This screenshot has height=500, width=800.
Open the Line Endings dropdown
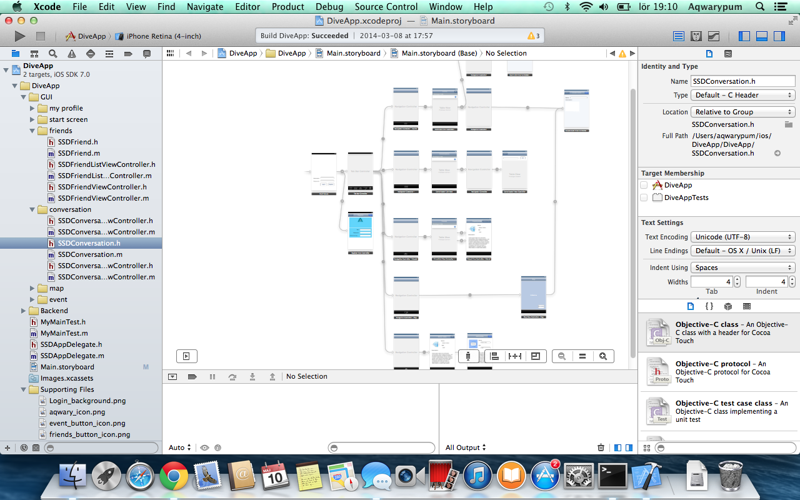[x=742, y=251]
